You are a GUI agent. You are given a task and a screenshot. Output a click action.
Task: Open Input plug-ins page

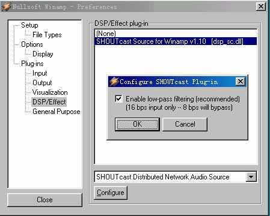[x=40, y=73]
